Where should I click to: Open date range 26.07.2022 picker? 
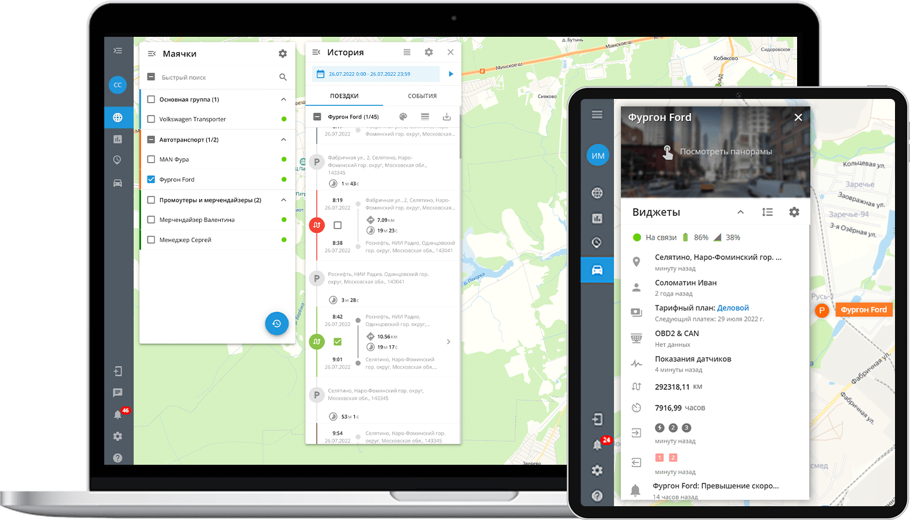[x=376, y=74]
